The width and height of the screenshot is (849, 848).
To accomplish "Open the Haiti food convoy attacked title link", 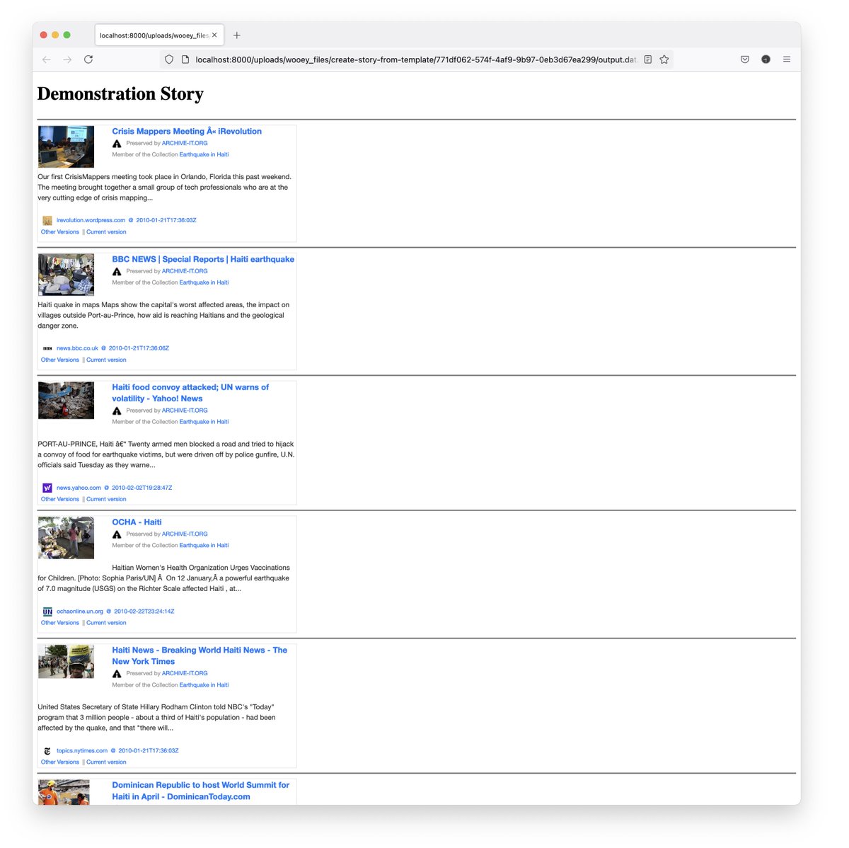I will point(190,393).
